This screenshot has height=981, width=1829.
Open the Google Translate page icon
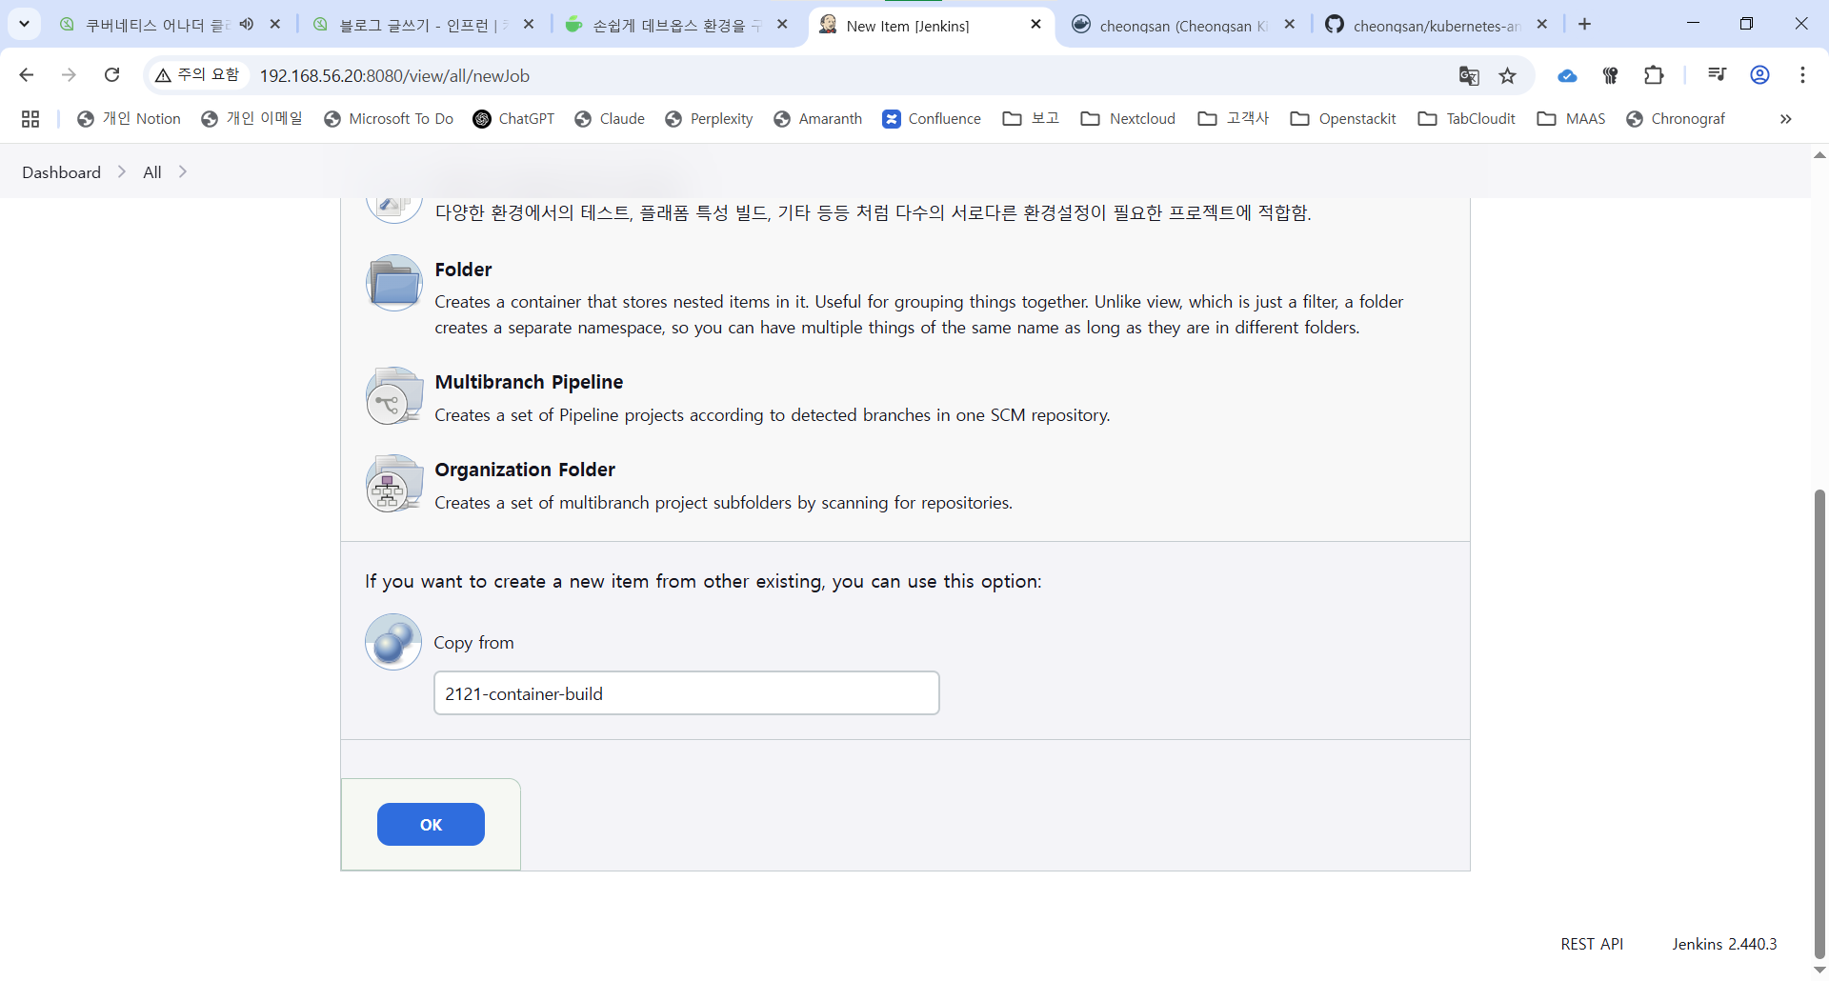1469,76
